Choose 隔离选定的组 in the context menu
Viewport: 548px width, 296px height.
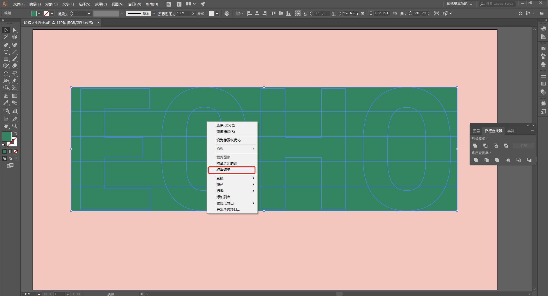[x=232, y=164]
